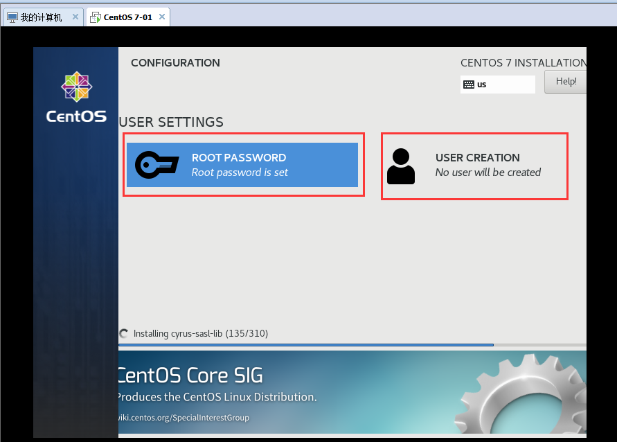Screen dimensions: 617x442
Task: Click the spinning progress indicator icon
Action: [123, 333]
